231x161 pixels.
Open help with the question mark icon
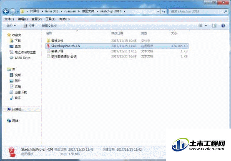click(223, 26)
